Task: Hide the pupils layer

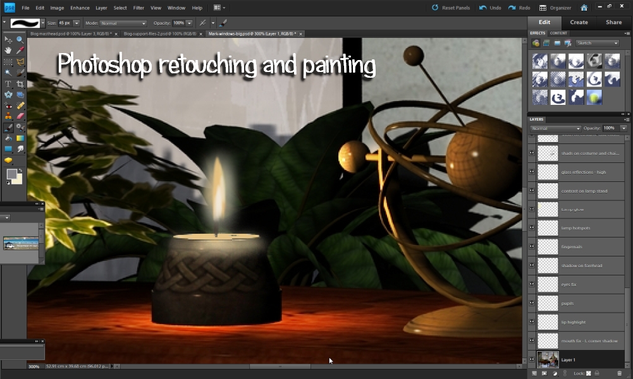Action: (x=532, y=303)
